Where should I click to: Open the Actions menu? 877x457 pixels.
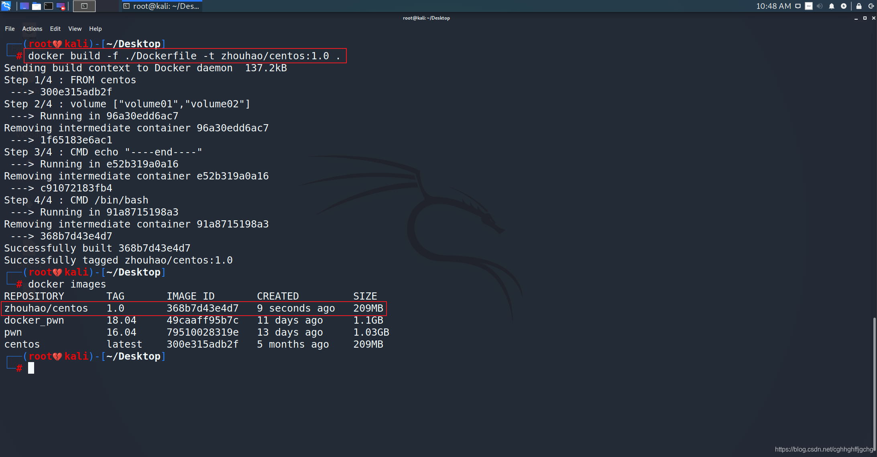click(x=32, y=29)
